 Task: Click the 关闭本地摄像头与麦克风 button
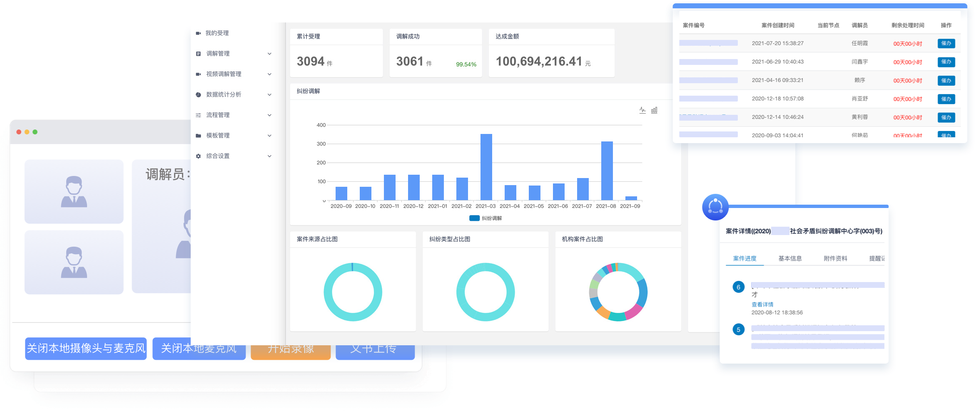click(86, 348)
